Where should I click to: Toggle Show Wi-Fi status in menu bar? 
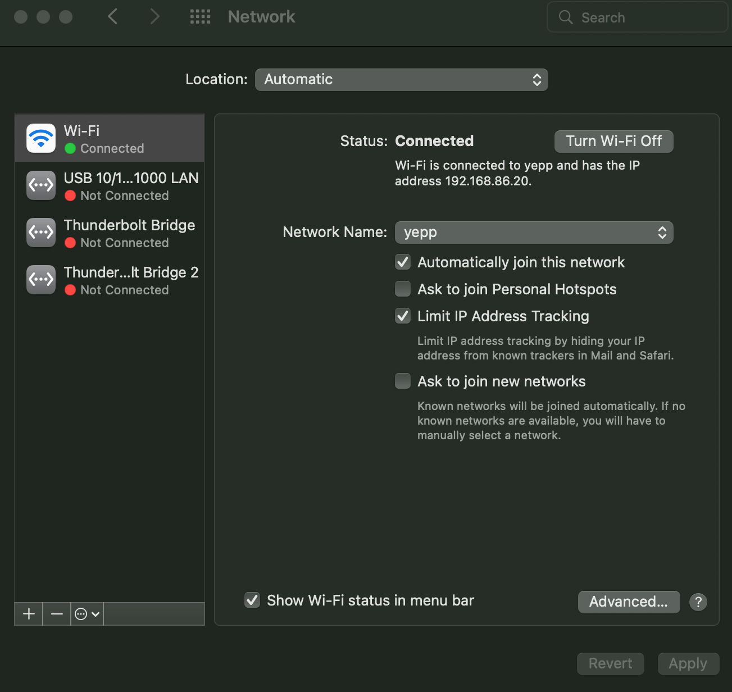252,600
